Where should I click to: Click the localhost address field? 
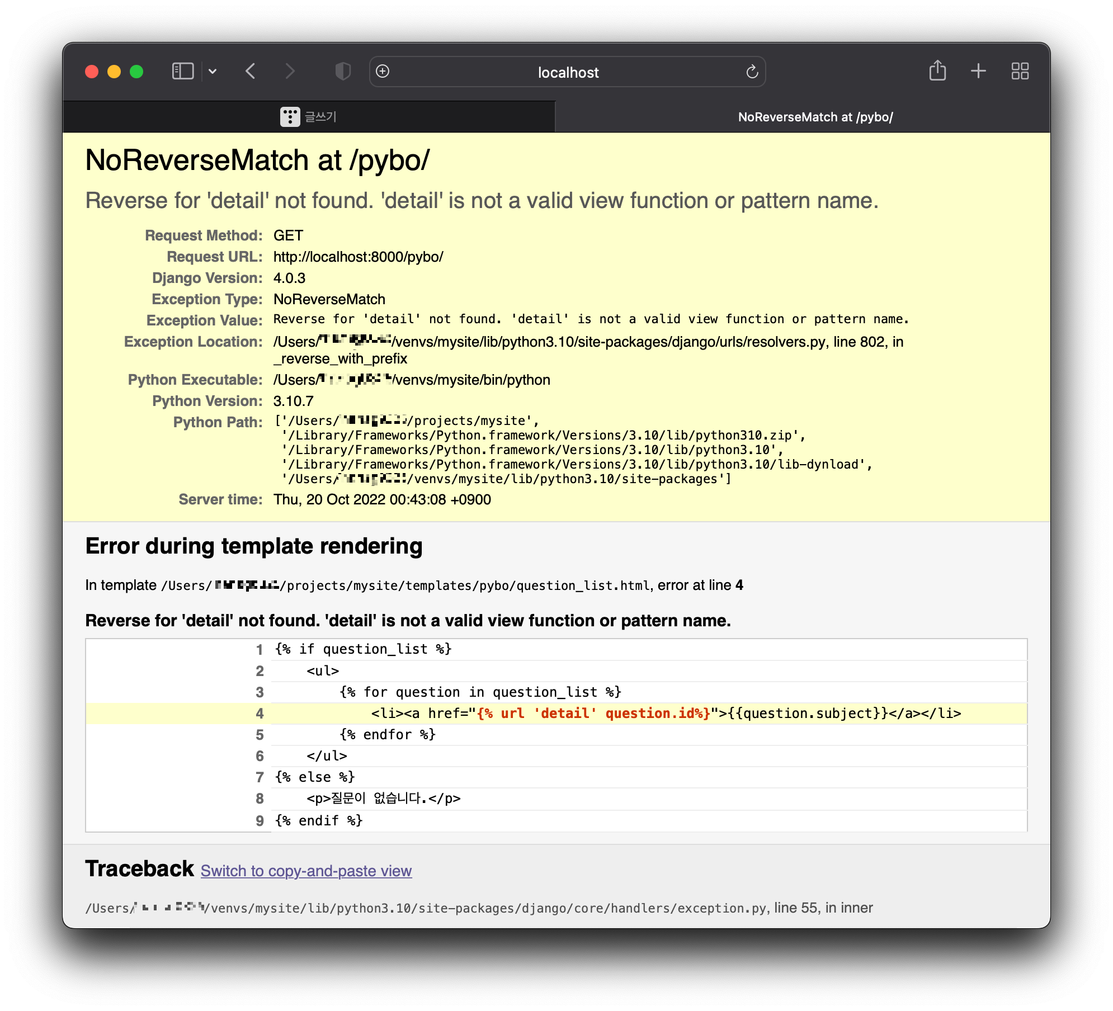(x=568, y=72)
